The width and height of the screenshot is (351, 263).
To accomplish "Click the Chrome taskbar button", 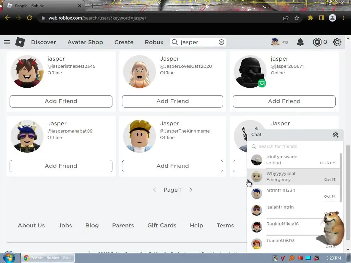I will tap(48, 258).
